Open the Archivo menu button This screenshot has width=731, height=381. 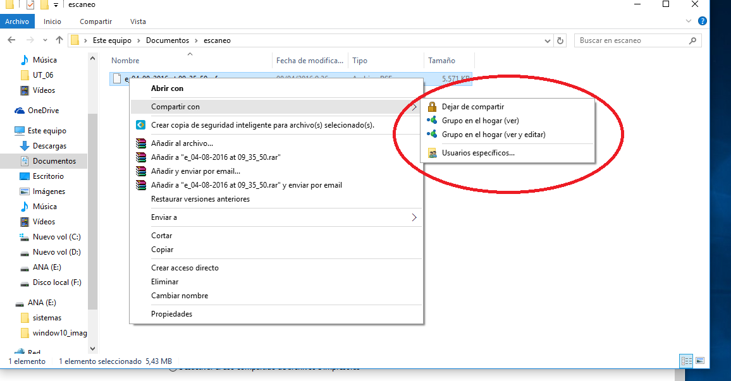[17, 21]
